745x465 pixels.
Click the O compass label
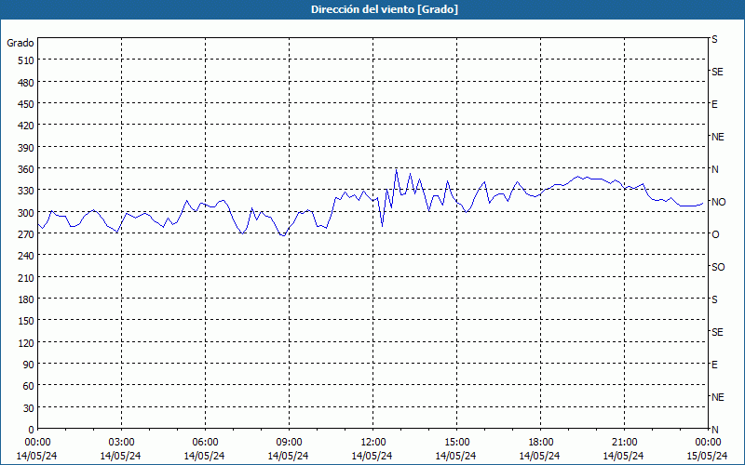pos(715,234)
